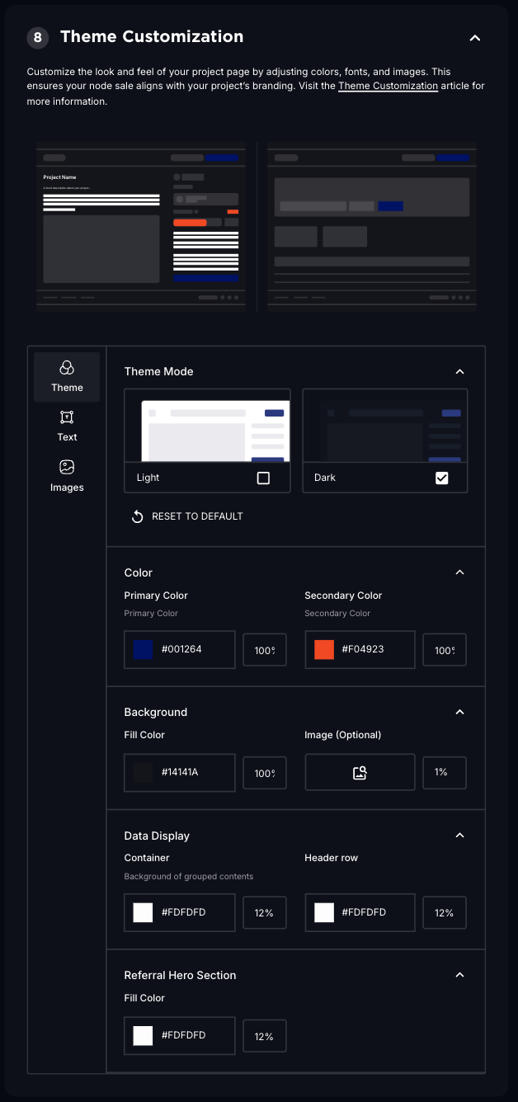Click the Theme palette icon
The height and width of the screenshot is (1102, 518).
point(67,367)
